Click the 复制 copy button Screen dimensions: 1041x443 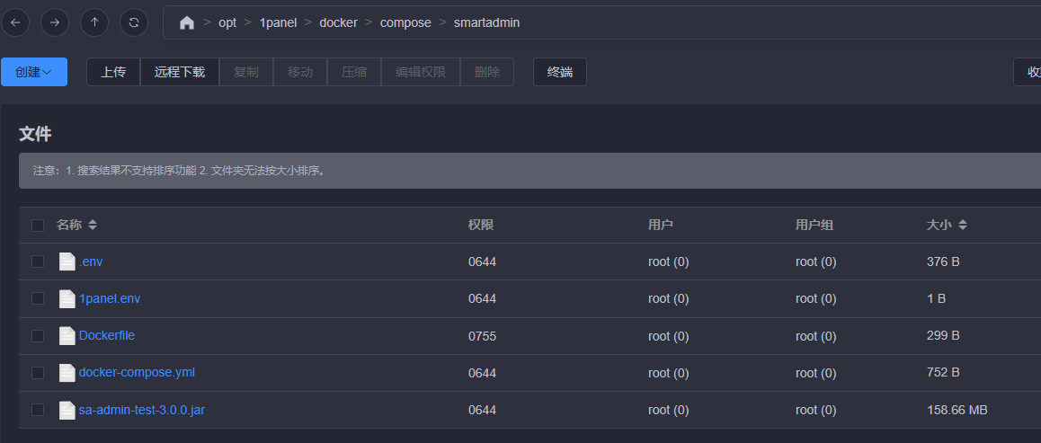pyautogui.click(x=246, y=72)
